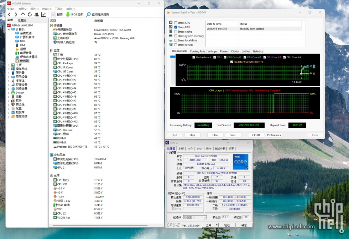Switch to the Cooling Fans tab

click(197, 51)
